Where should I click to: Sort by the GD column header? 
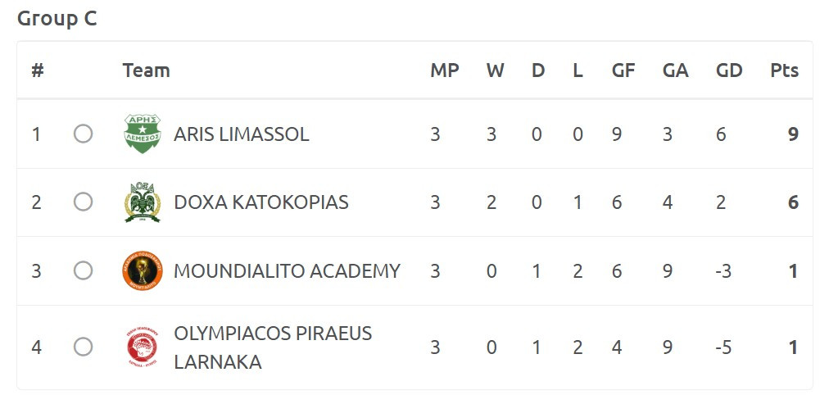pyautogui.click(x=728, y=70)
